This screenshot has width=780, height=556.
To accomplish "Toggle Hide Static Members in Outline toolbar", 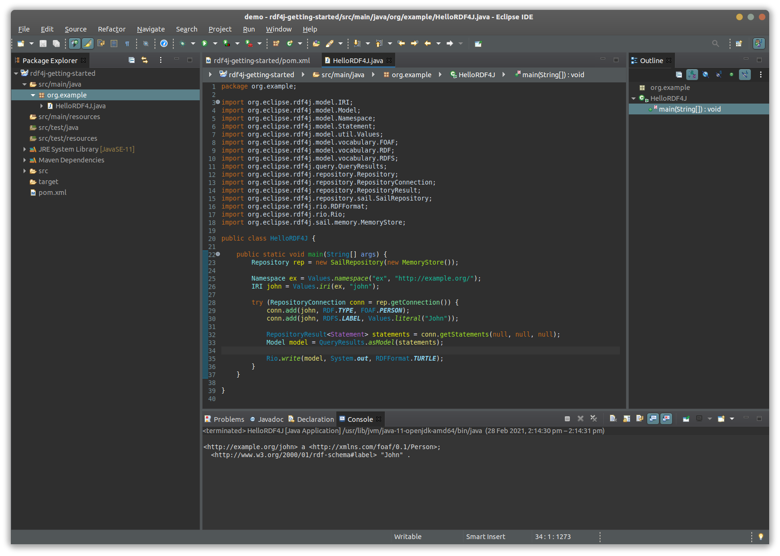I will click(x=718, y=74).
